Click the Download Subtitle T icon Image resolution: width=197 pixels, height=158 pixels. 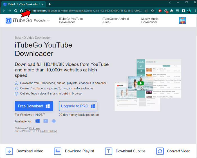tap(109, 151)
